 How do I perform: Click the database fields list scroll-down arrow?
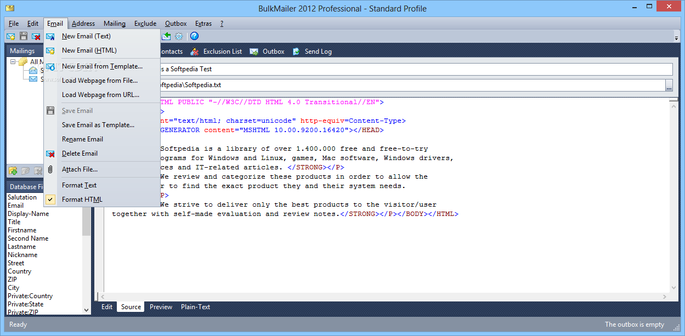point(87,310)
